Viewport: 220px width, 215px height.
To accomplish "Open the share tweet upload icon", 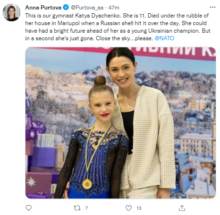I will (x=182, y=208).
